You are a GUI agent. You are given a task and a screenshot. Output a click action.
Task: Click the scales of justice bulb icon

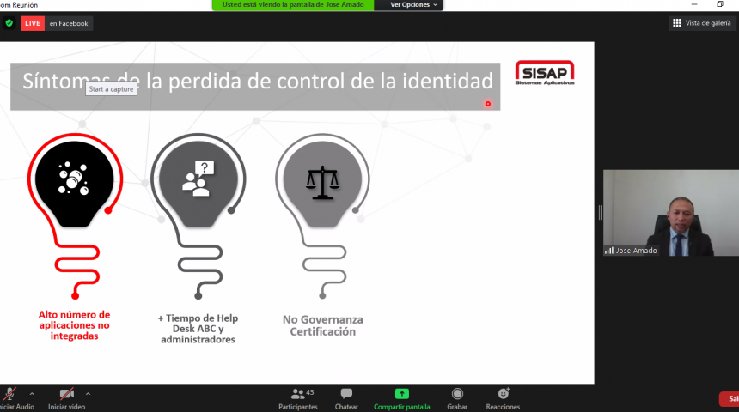coord(322,182)
